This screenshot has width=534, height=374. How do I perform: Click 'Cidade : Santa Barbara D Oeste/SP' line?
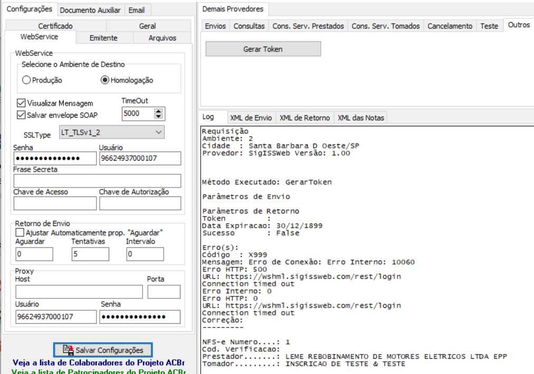pos(281,146)
